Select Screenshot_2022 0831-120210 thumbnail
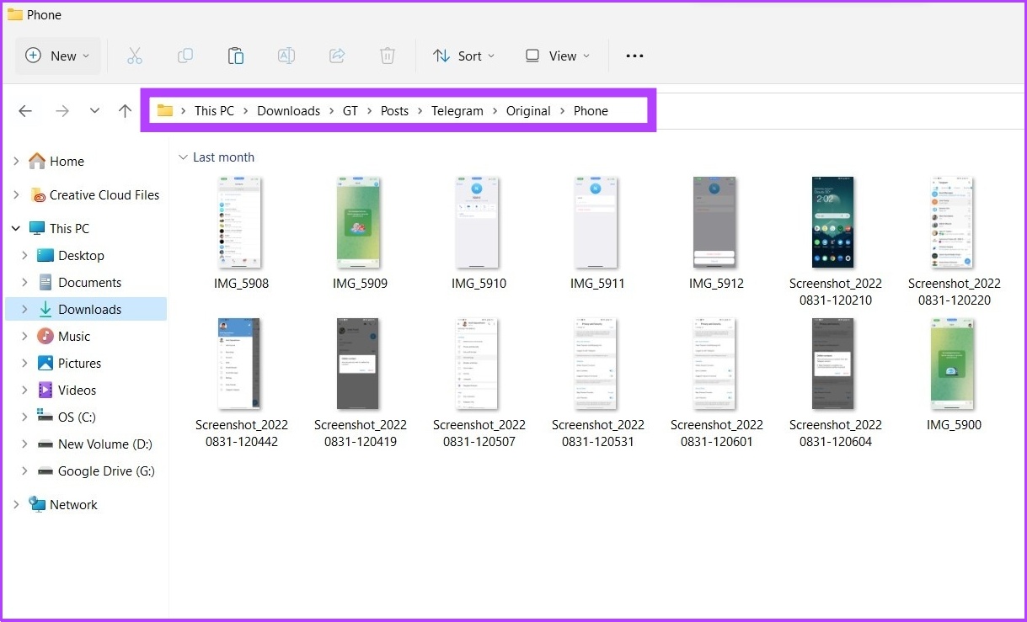Viewport: 1027px width, 622px height. click(833, 221)
